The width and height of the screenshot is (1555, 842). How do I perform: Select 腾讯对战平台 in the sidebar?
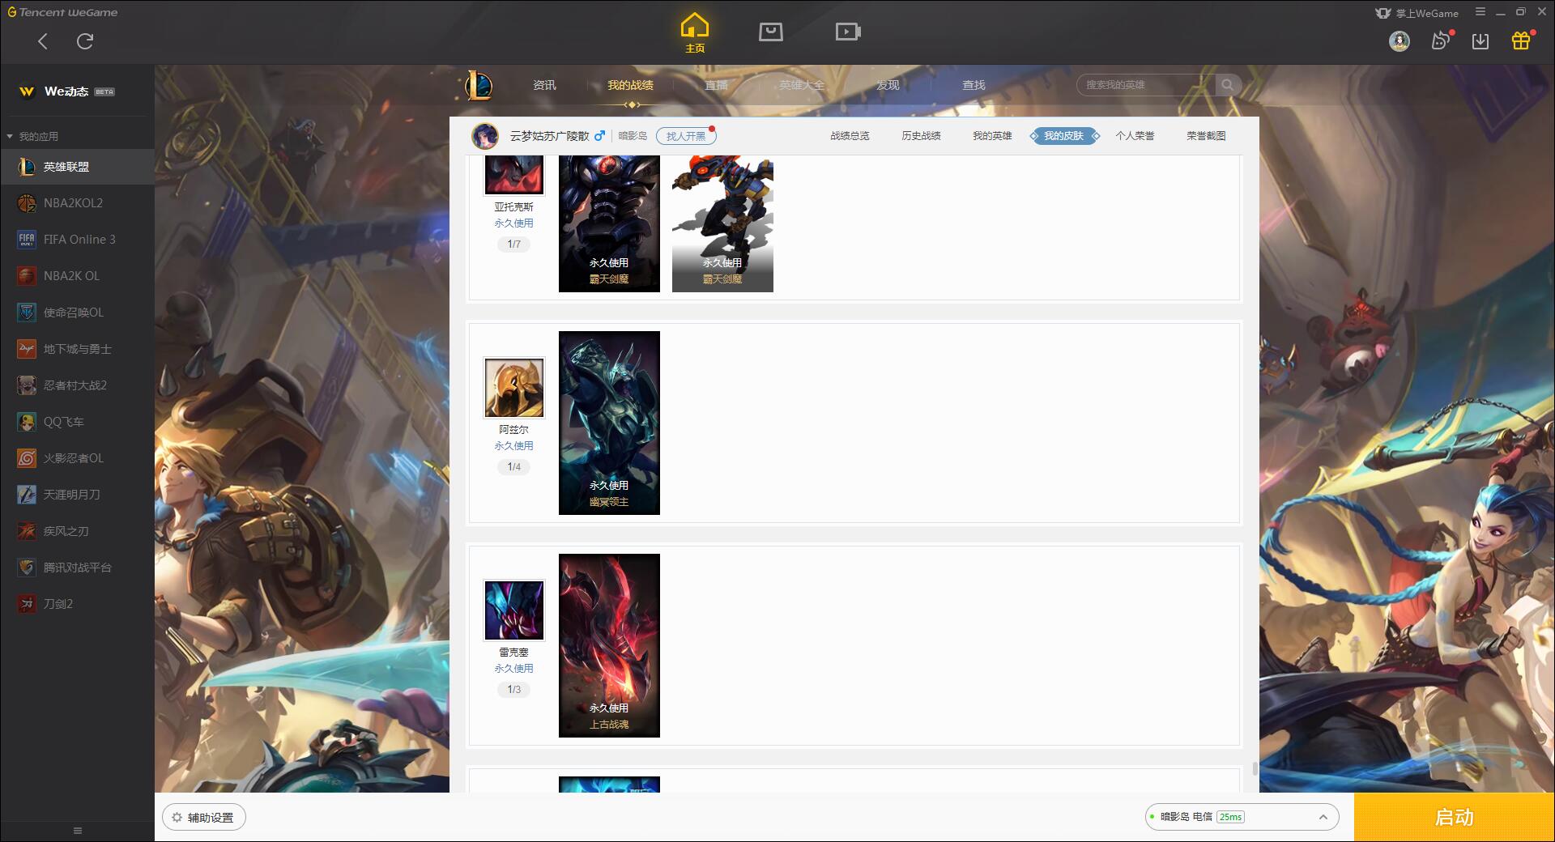pos(77,568)
